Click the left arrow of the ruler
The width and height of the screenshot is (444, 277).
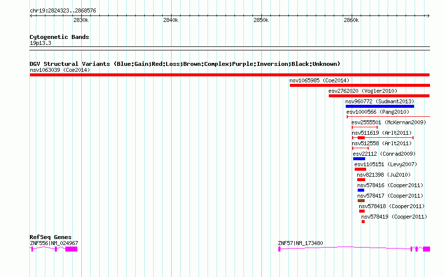tap(31, 16)
